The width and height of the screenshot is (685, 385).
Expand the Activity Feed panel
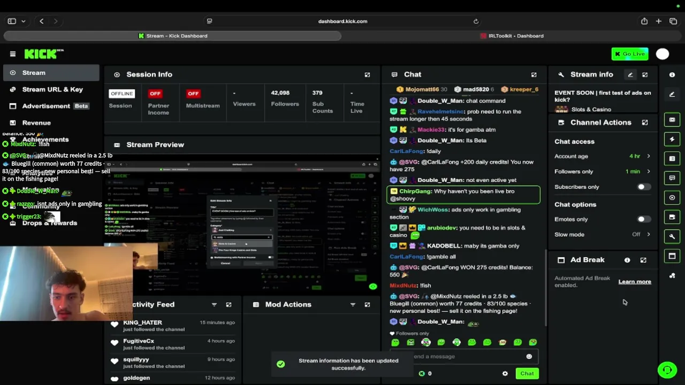click(x=229, y=305)
